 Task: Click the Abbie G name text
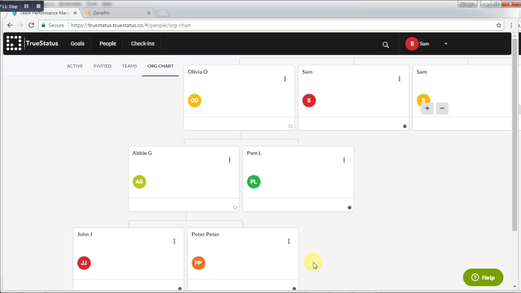pyautogui.click(x=142, y=153)
